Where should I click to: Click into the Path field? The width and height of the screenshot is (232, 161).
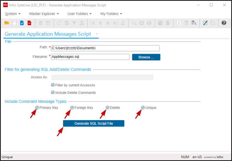pyautogui.click(x=105, y=48)
